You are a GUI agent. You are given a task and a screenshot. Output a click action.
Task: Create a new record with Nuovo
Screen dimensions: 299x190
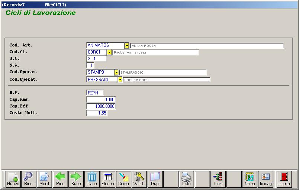coord(13,179)
